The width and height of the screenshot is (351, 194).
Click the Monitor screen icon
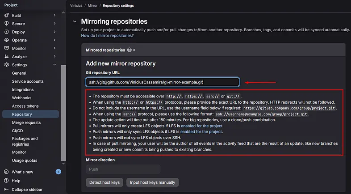(7, 48)
